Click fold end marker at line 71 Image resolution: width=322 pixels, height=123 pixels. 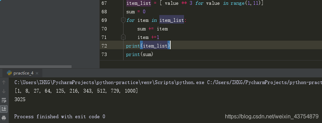(123, 37)
